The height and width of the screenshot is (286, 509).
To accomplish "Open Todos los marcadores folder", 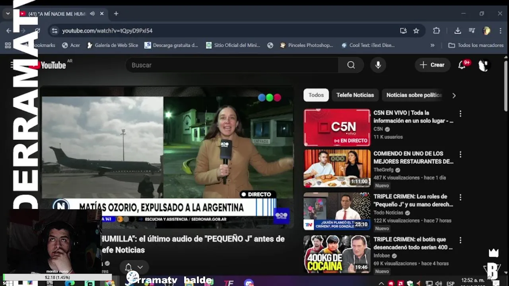I will [x=476, y=45].
